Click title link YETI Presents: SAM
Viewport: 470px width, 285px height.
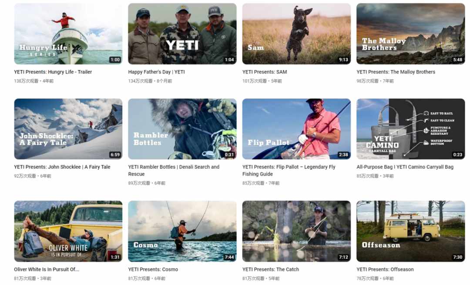pos(265,72)
